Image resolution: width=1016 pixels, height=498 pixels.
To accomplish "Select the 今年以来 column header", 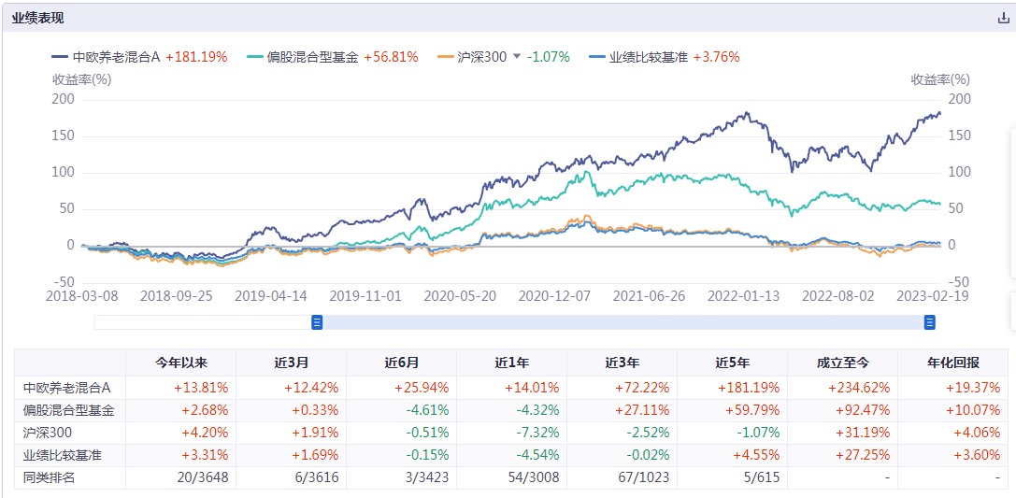I will pyautogui.click(x=180, y=363).
